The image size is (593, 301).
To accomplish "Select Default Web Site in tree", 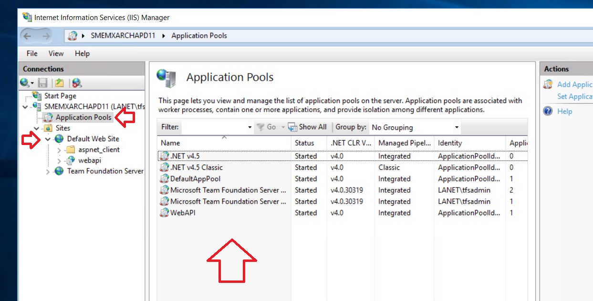I will (x=93, y=139).
